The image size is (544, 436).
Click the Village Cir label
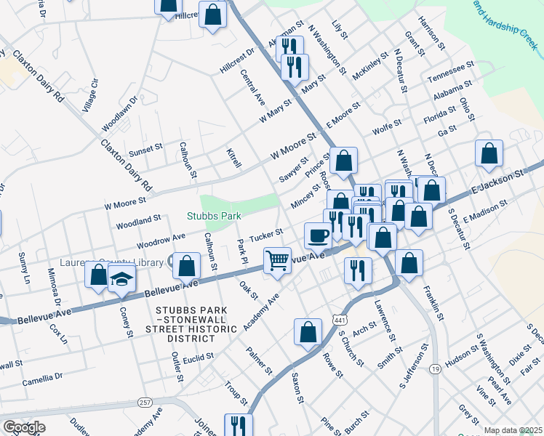click(x=90, y=95)
